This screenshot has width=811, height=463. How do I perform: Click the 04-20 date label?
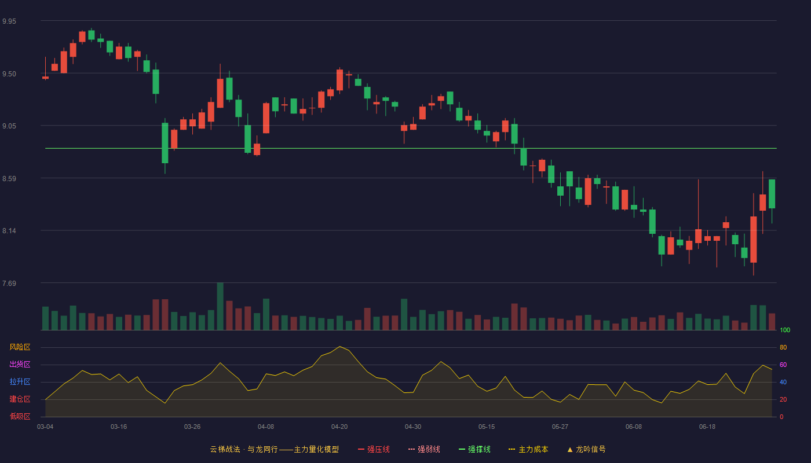[339, 427]
